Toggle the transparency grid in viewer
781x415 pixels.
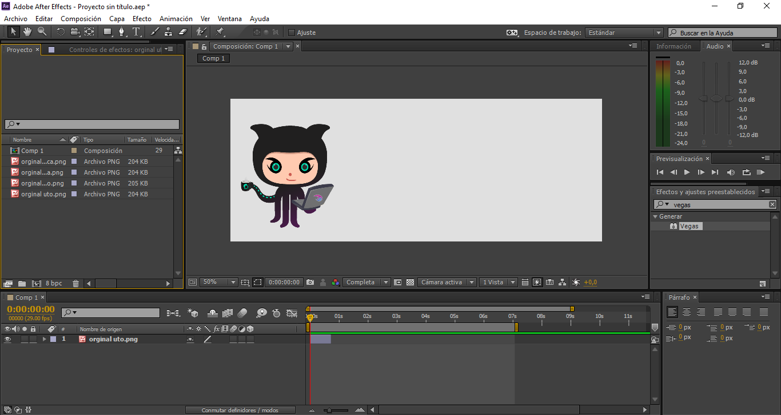click(411, 282)
